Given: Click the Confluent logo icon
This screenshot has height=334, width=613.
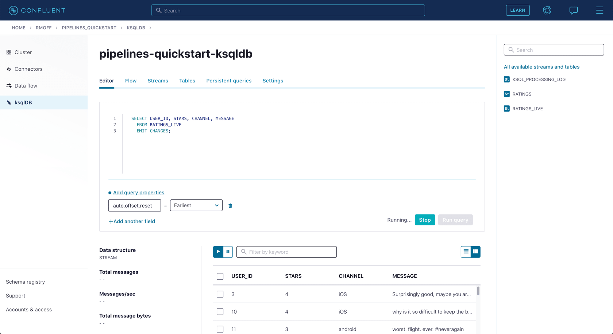Looking at the screenshot, I should 14,11.
